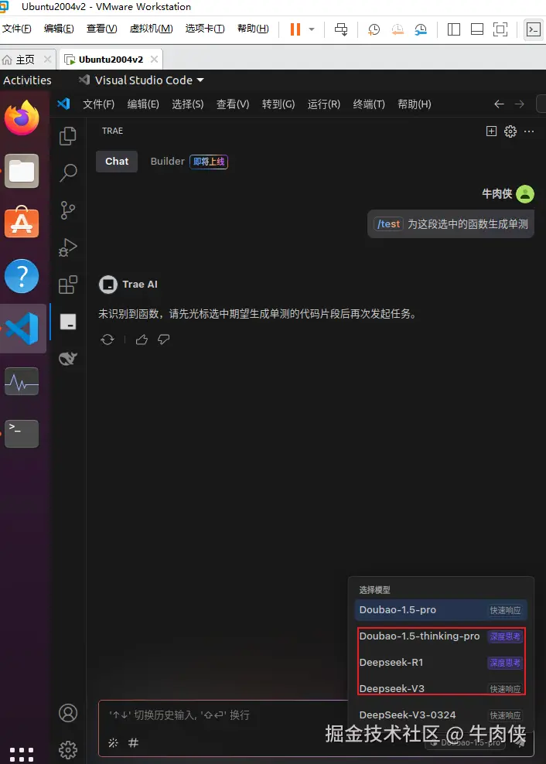Open the Extensions view
Image resolution: width=546 pixels, height=764 pixels.
click(x=68, y=285)
